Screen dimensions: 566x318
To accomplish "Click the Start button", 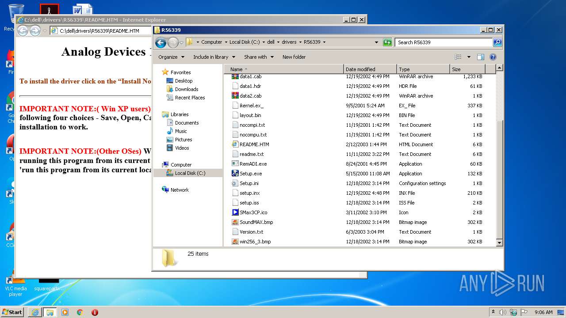I will coord(12,312).
